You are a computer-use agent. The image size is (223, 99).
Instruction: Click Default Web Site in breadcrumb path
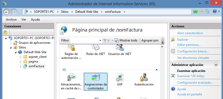87,12
